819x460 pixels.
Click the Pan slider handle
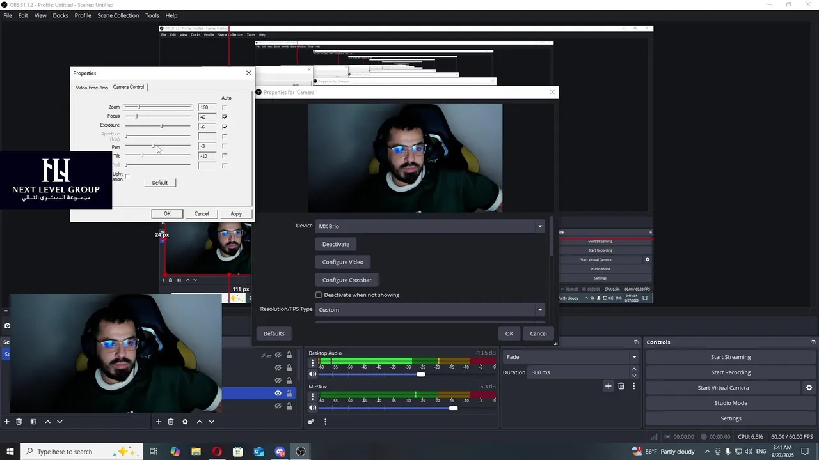(x=154, y=146)
